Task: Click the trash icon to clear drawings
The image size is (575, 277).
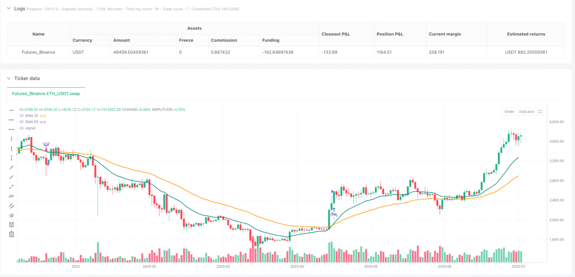Action: [11, 234]
